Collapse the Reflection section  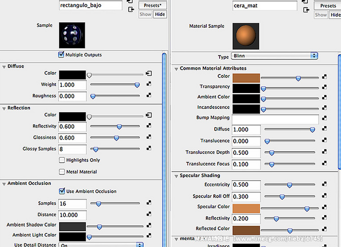[x=4, y=109]
